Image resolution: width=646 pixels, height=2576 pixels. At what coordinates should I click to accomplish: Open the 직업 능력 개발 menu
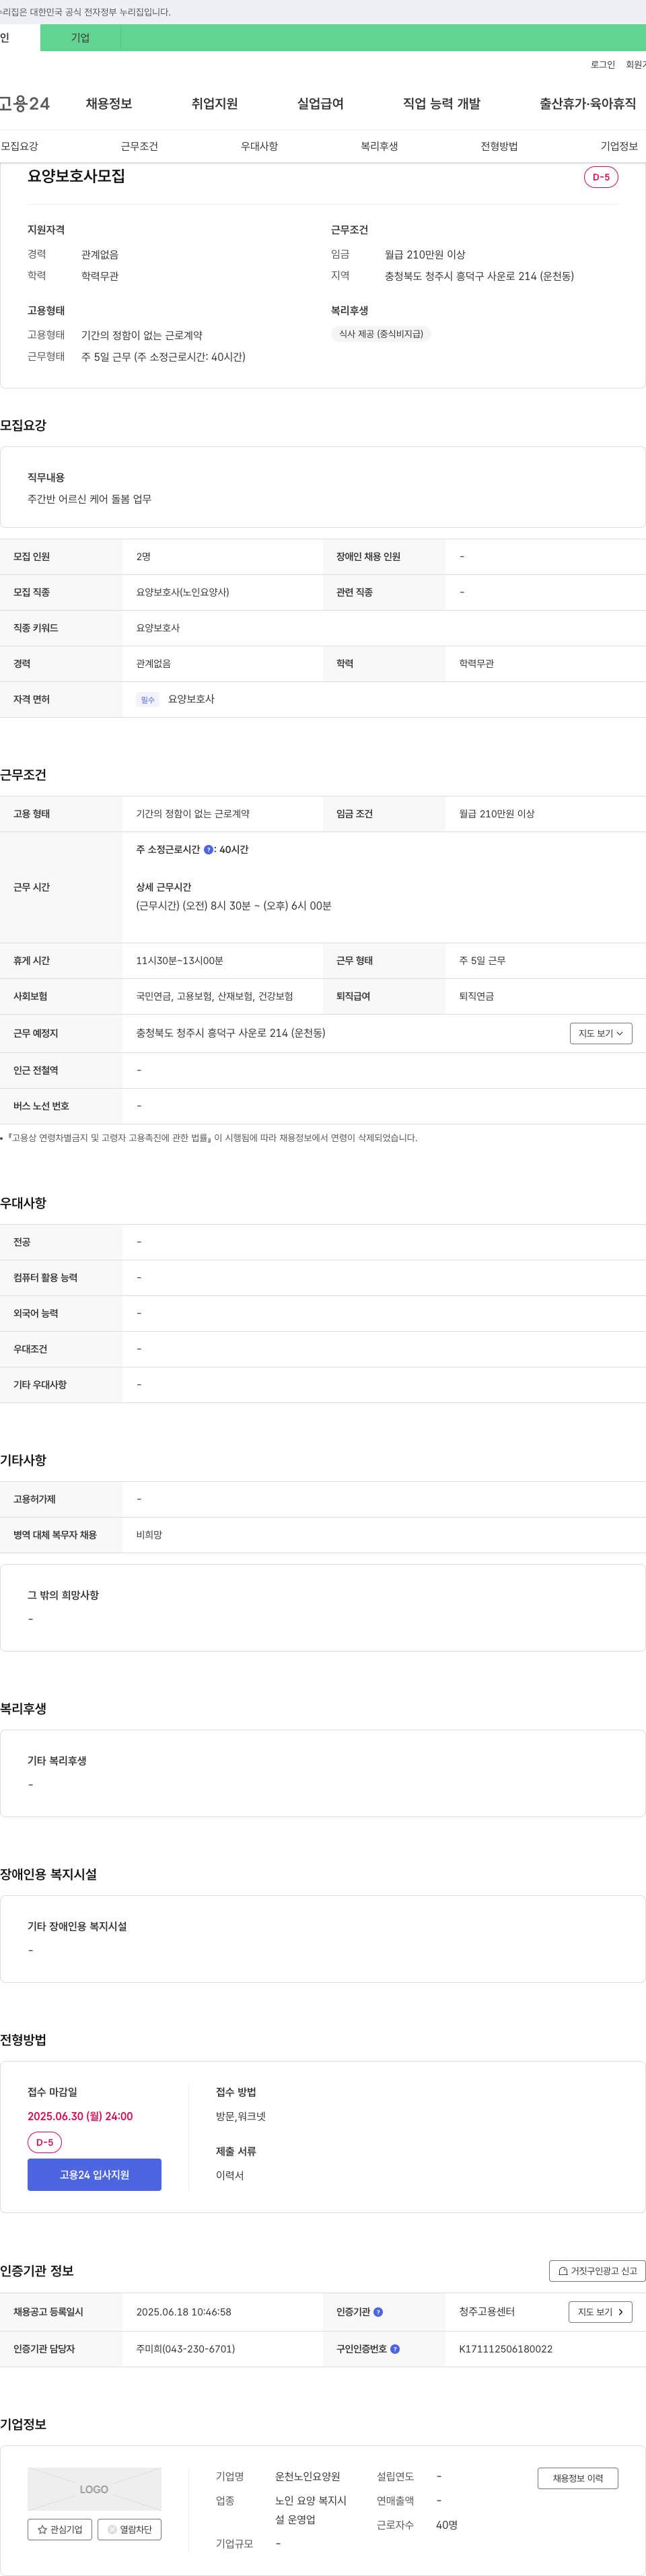click(442, 103)
